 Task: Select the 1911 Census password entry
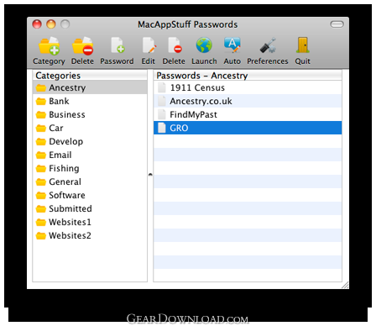click(248, 87)
